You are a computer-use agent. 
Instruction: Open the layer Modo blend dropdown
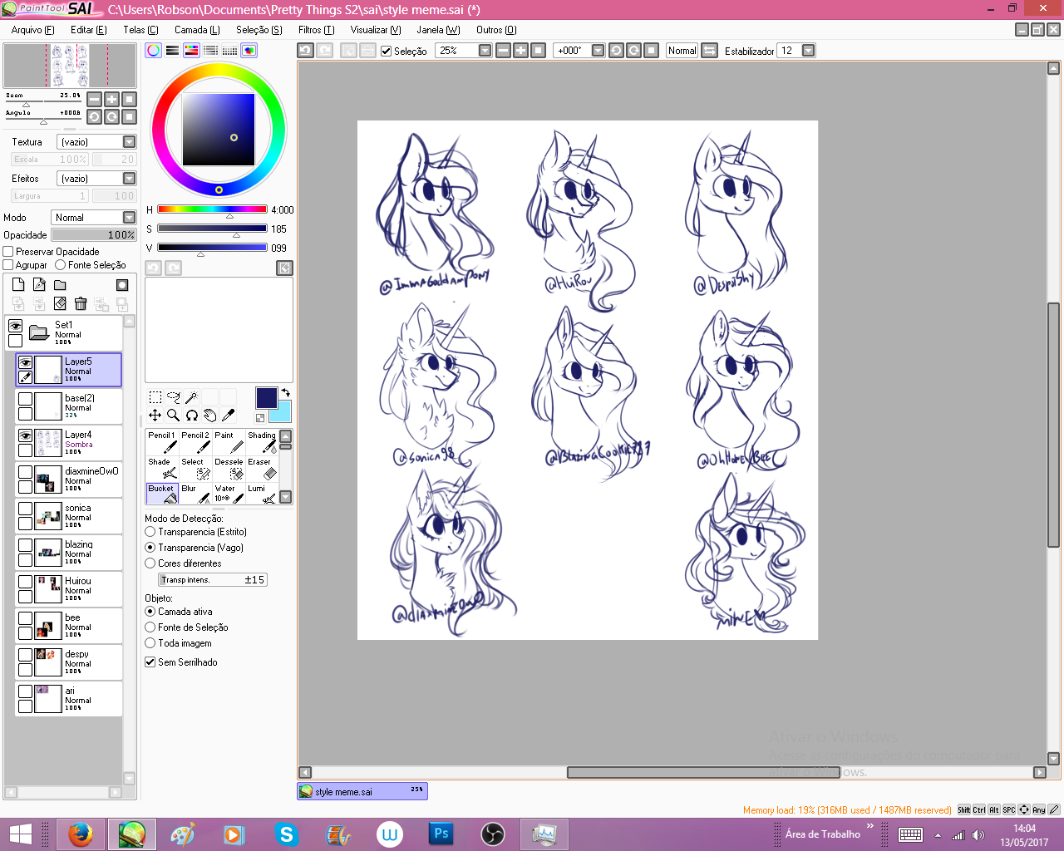[x=129, y=218]
